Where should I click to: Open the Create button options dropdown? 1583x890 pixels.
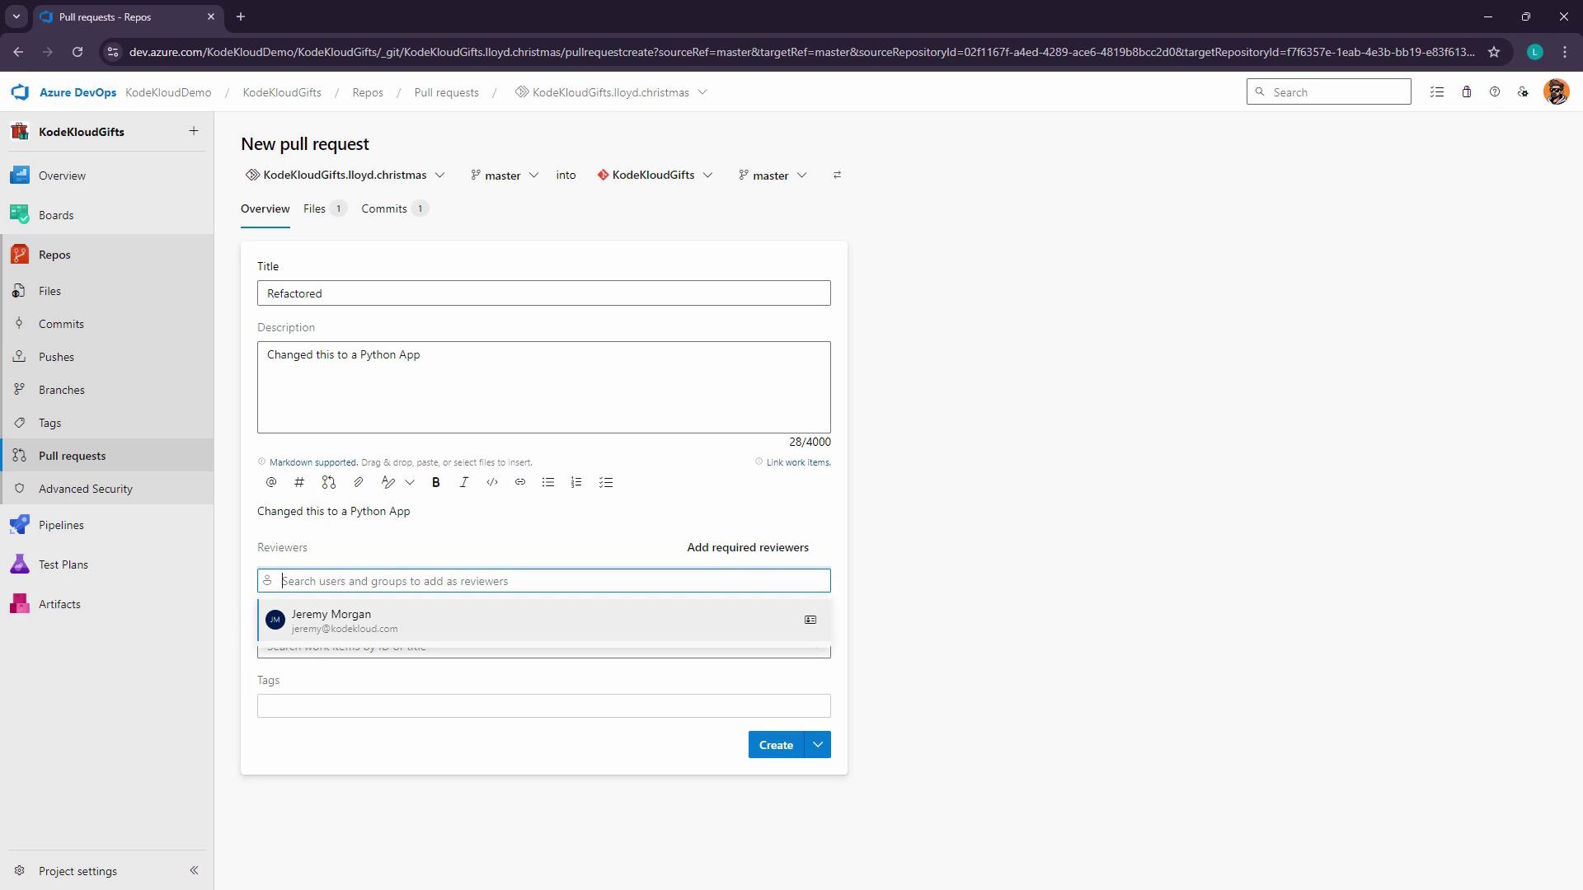click(x=818, y=745)
